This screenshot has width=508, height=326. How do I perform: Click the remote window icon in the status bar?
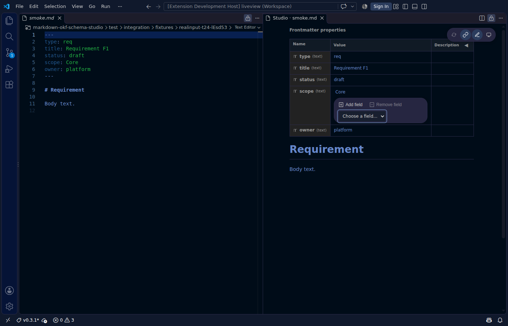pyautogui.click(x=8, y=320)
